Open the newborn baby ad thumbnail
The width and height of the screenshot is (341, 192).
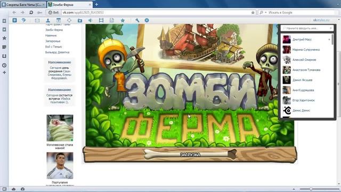(x=60, y=128)
